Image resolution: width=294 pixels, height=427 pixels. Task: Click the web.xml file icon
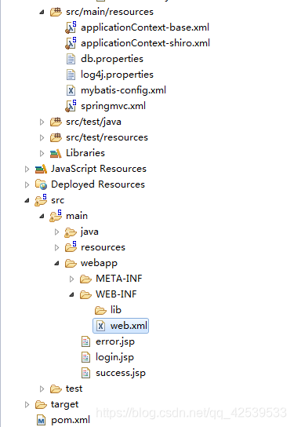(x=100, y=326)
